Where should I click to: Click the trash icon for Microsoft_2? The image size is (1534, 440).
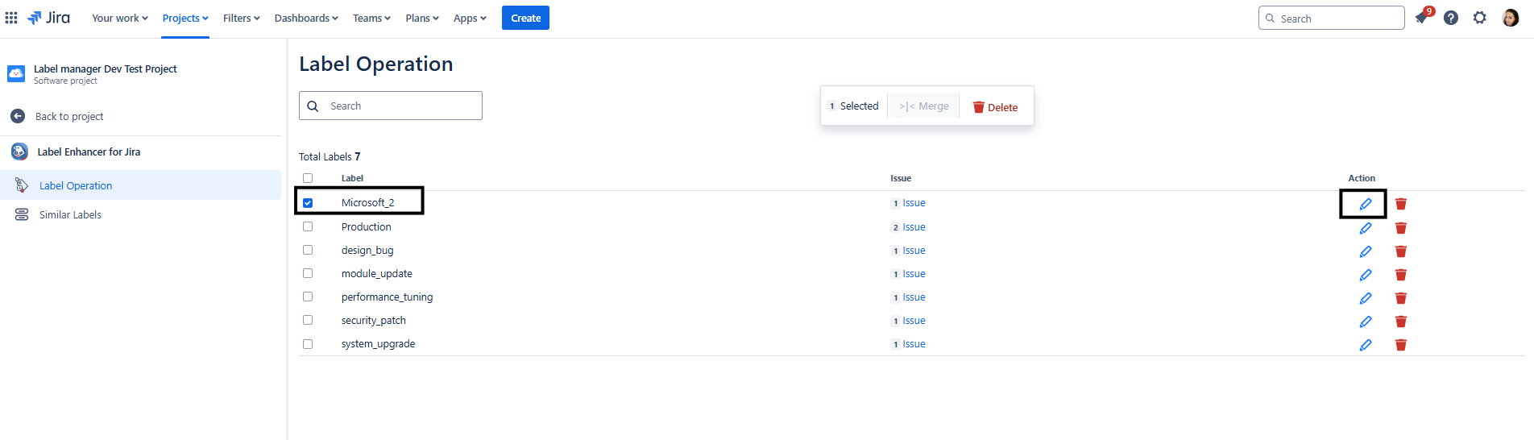point(1401,204)
